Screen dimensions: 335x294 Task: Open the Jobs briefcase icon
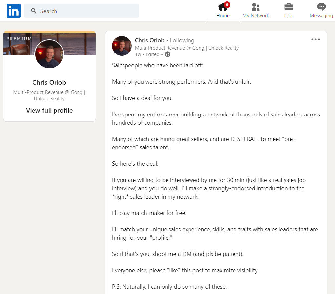tap(288, 7)
